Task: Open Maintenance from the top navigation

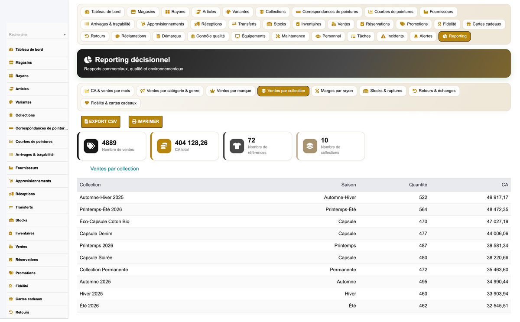Action: coord(290,36)
